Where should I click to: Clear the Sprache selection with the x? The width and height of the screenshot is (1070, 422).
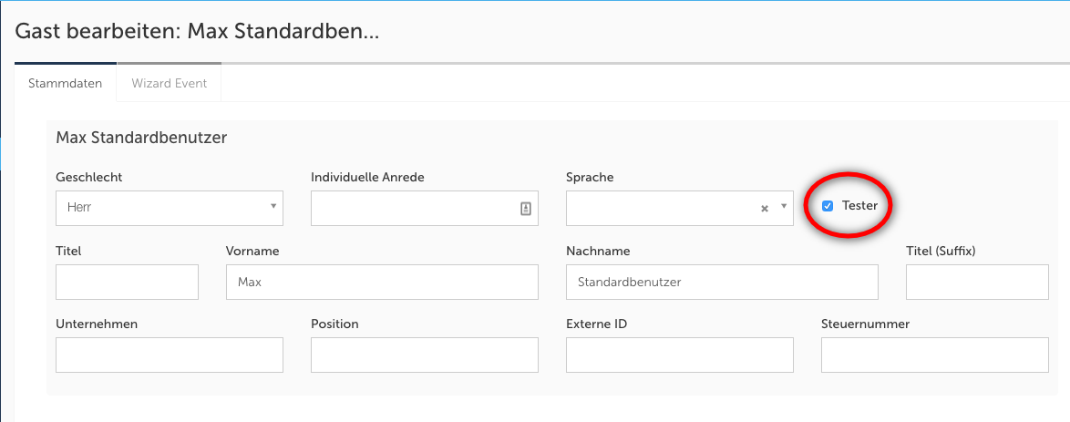pos(765,208)
